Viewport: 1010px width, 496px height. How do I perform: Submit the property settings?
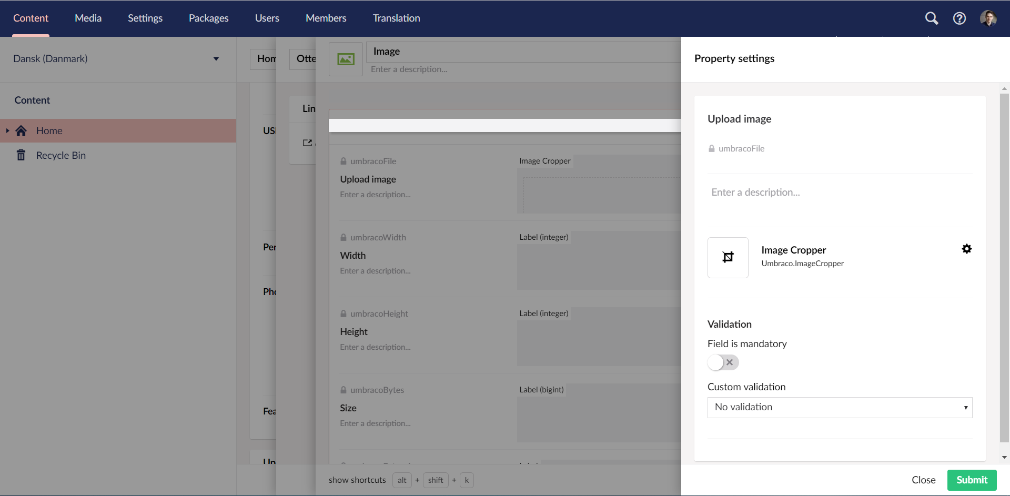(x=972, y=480)
